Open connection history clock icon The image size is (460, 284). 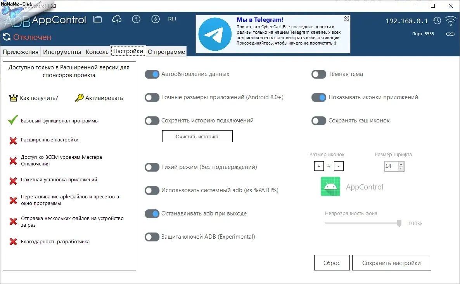click(x=437, y=21)
